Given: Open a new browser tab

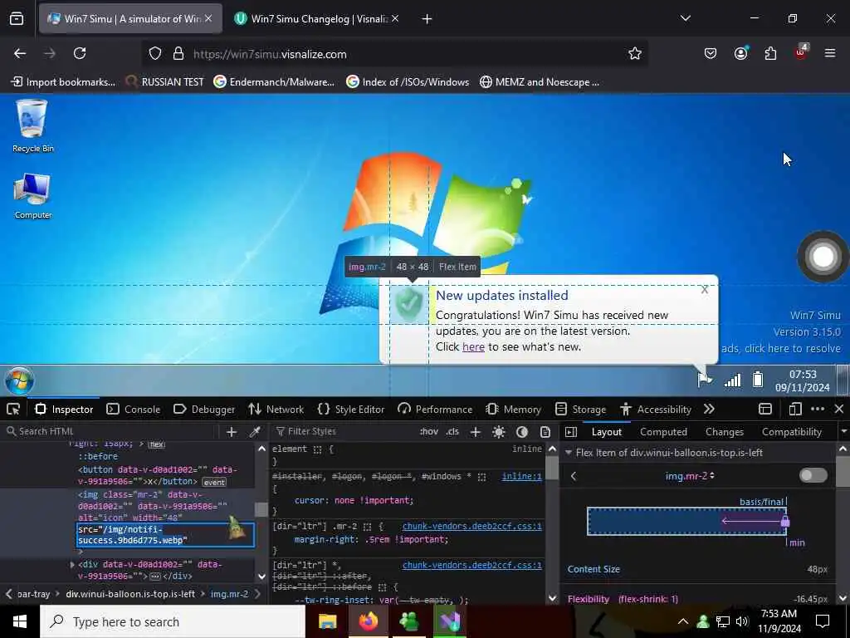Looking at the screenshot, I should [x=427, y=19].
